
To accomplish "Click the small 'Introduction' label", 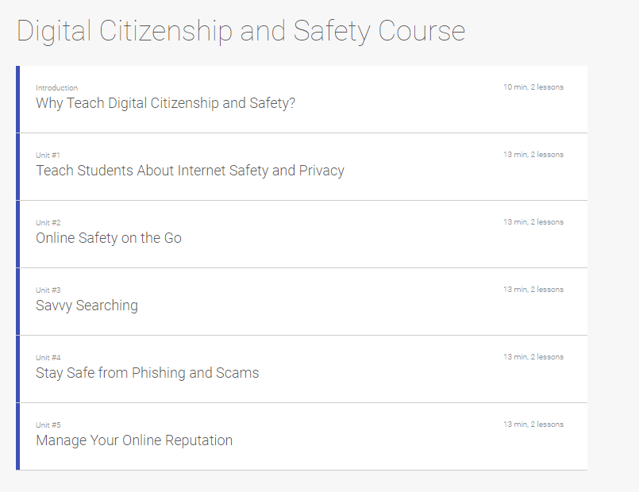I will point(56,88).
